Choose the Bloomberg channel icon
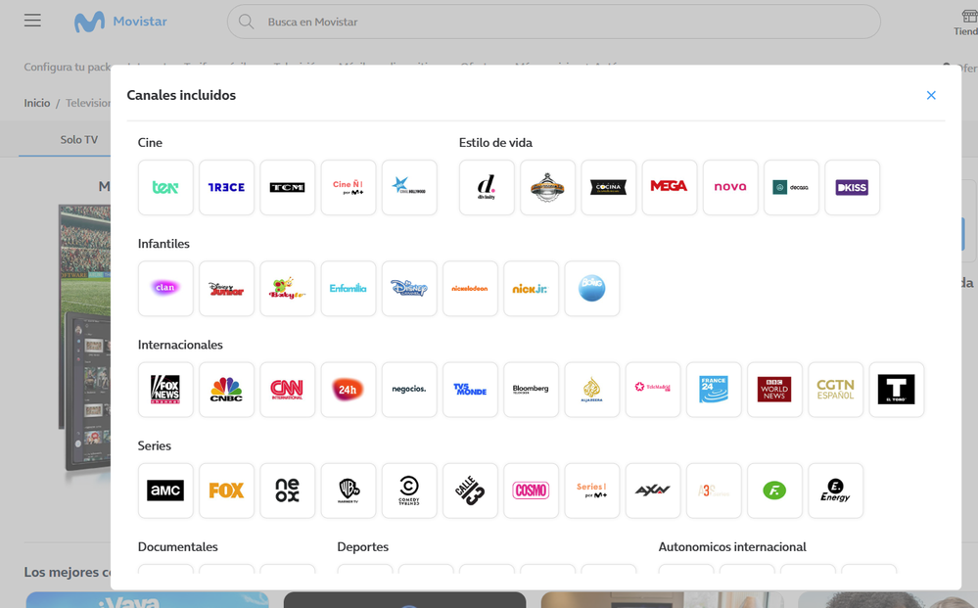The width and height of the screenshot is (978, 608). tap(531, 390)
